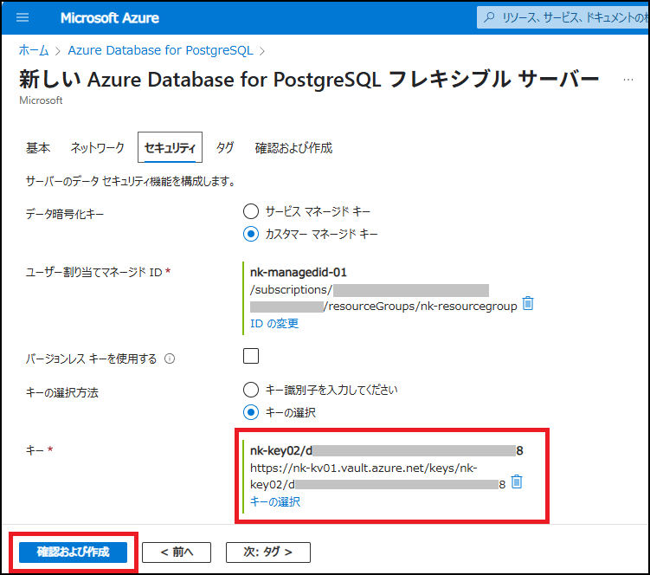
Task: Open Azure Database for PostgreSQL breadcrumb
Action: click(x=160, y=50)
